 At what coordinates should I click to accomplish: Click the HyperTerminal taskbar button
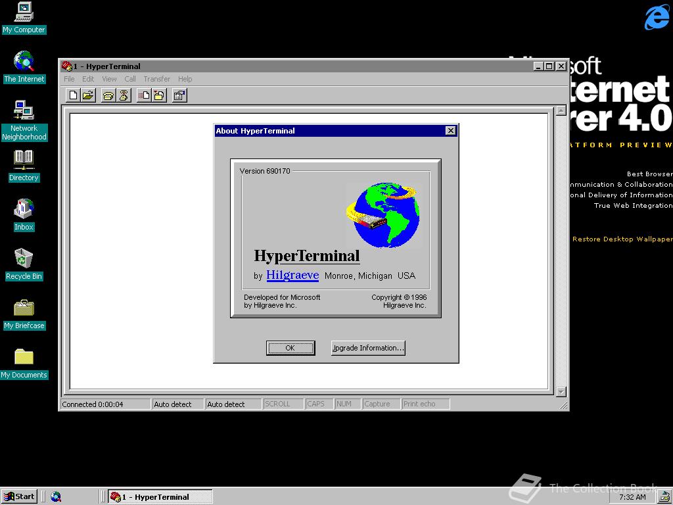160,497
